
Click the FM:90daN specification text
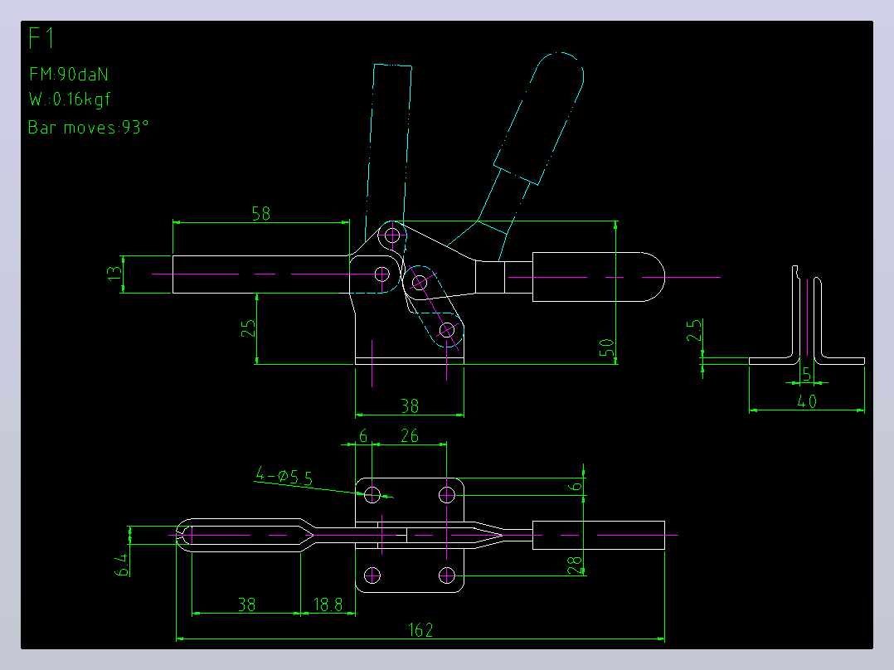click(x=68, y=74)
